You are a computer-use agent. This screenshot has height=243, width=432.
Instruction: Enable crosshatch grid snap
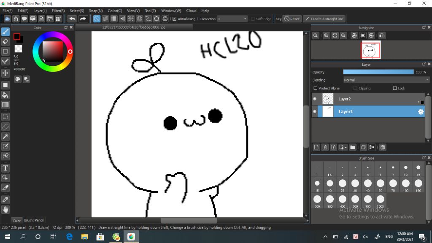[114, 19]
